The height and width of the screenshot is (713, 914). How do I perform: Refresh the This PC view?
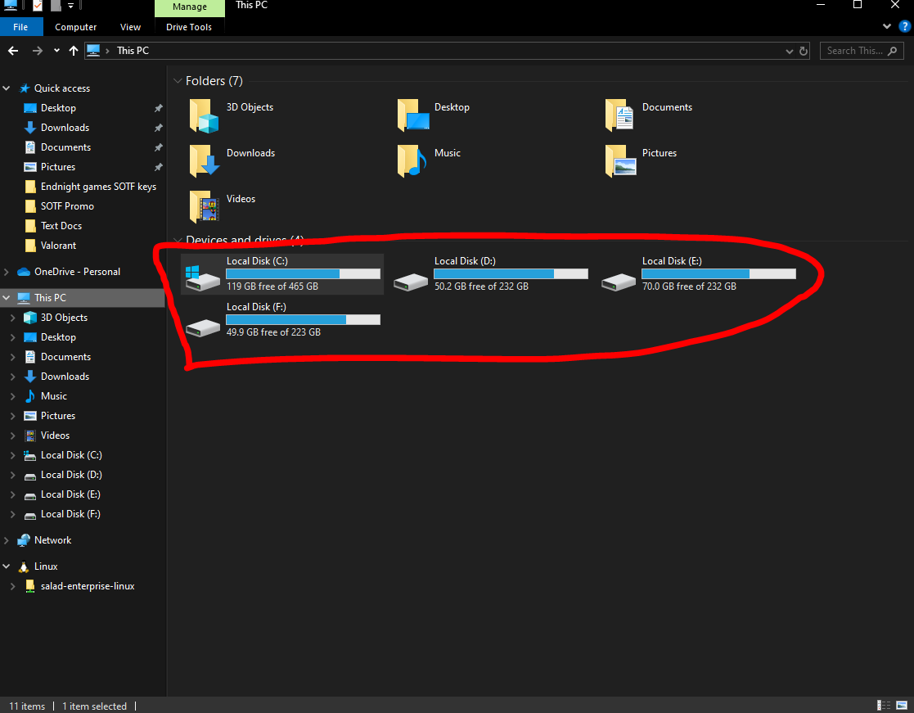click(x=804, y=51)
